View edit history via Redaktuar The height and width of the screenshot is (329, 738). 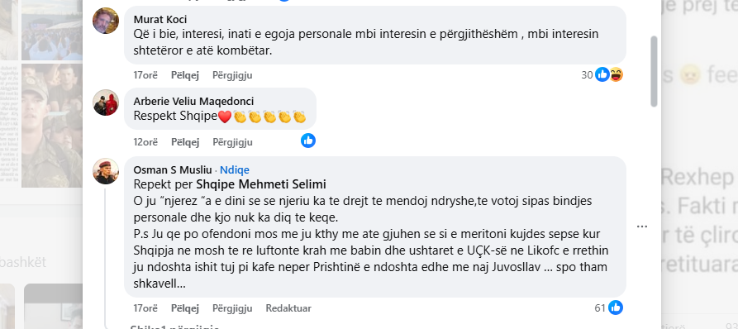tap(288, 308)
